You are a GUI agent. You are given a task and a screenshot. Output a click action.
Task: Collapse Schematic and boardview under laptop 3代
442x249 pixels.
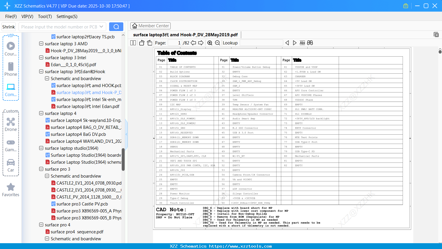47,78
